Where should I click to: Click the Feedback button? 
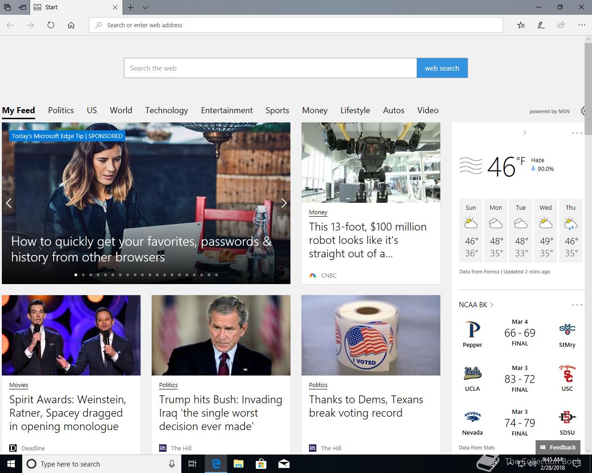558,447
